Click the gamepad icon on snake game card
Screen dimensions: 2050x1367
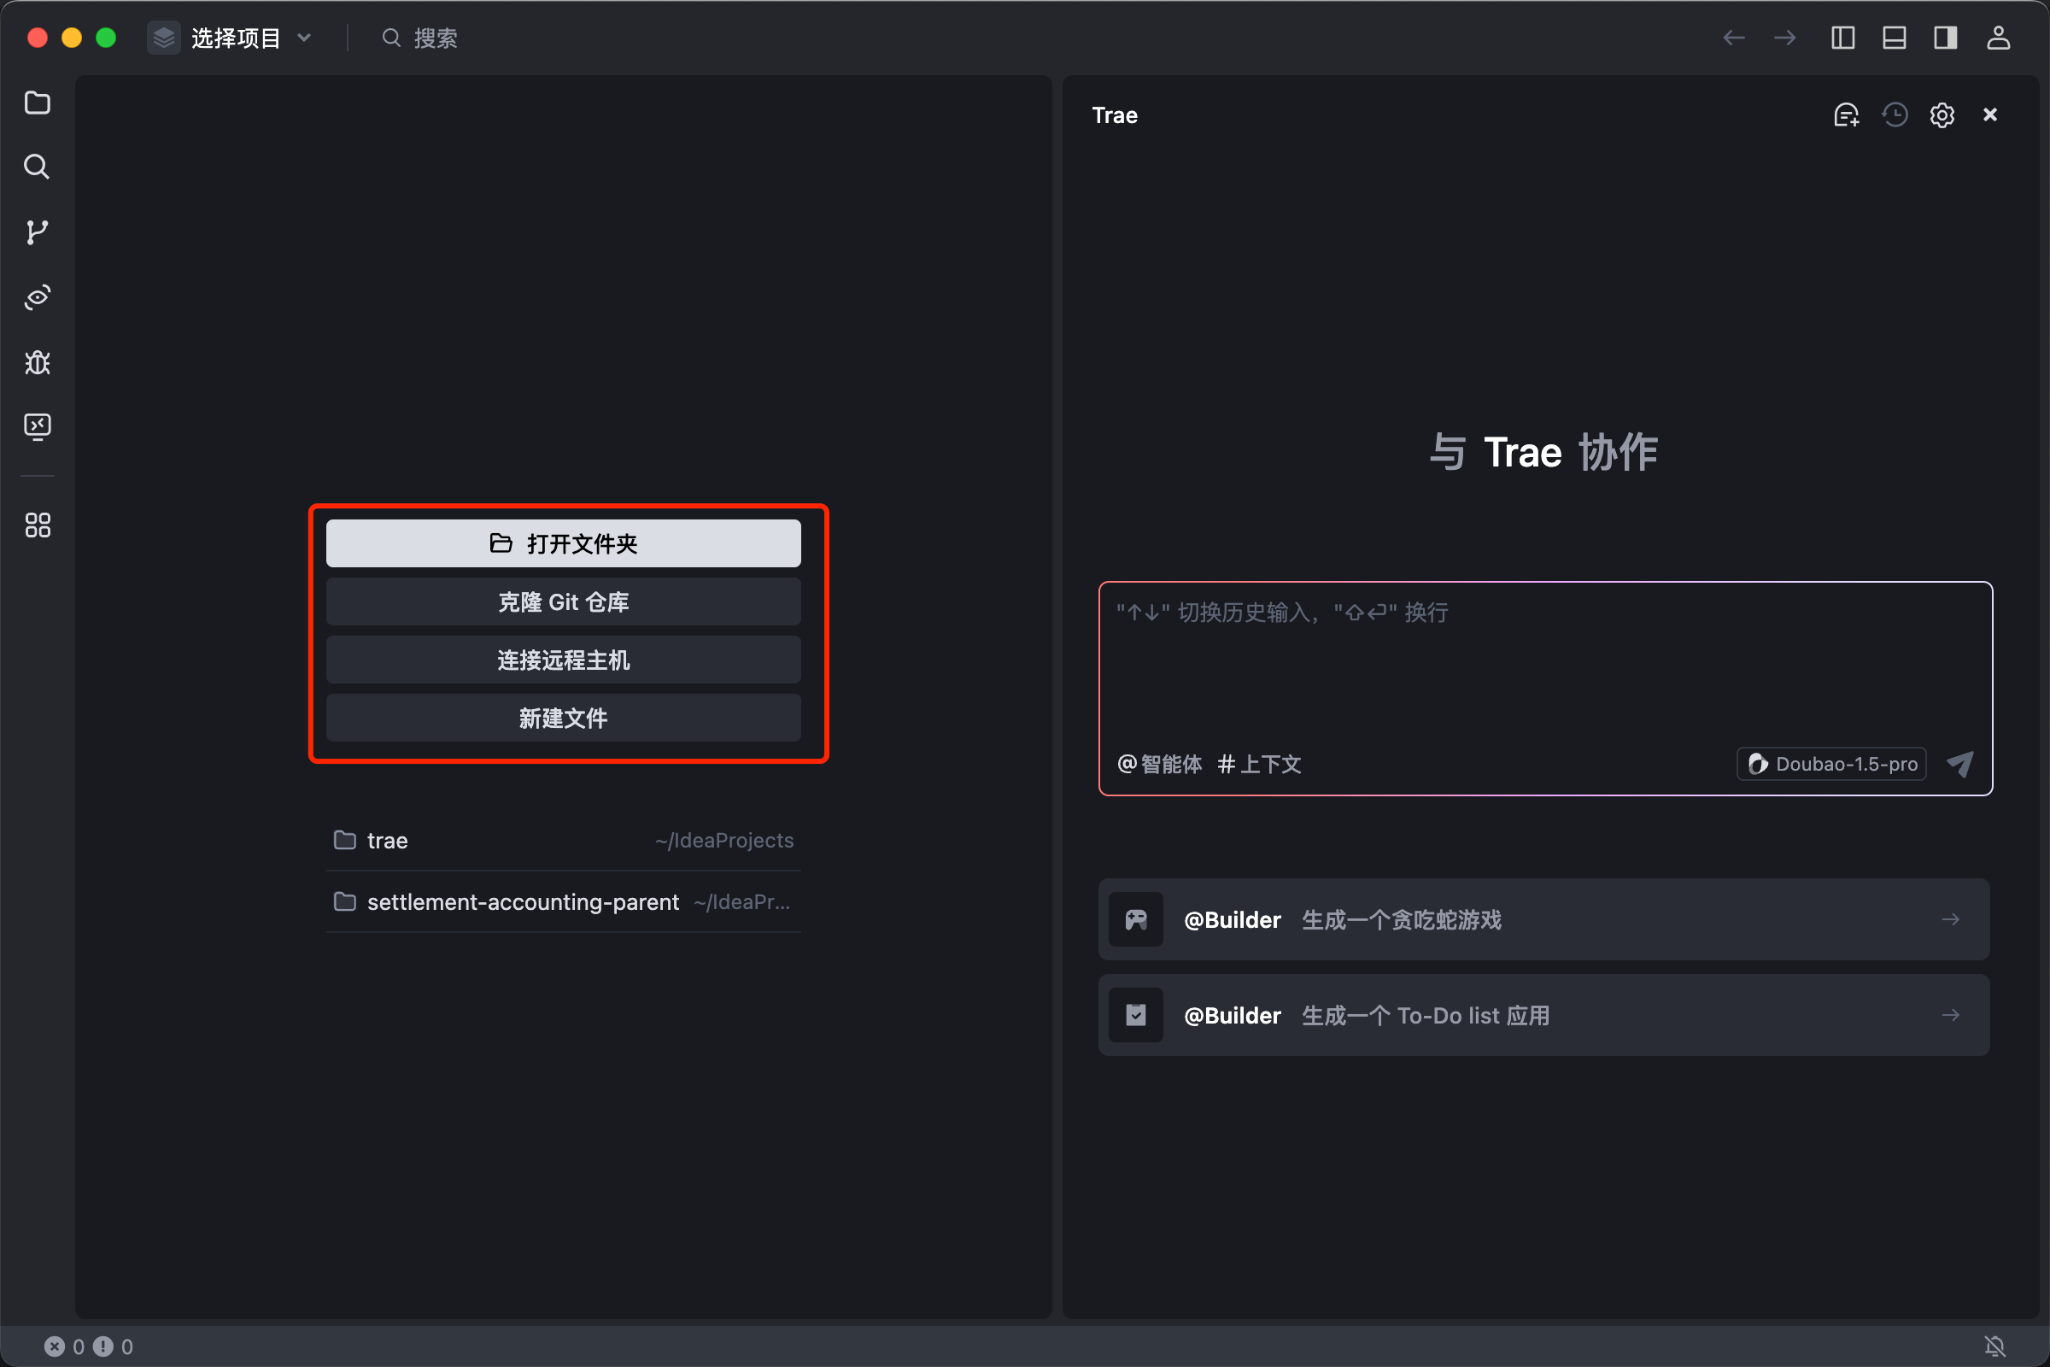pos(1136,919)
